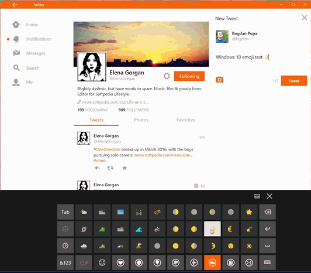The height and width of the screenshot is (273, 311).
Task: Insert the sun behind cloud emoji
Action: pos(84,212)
